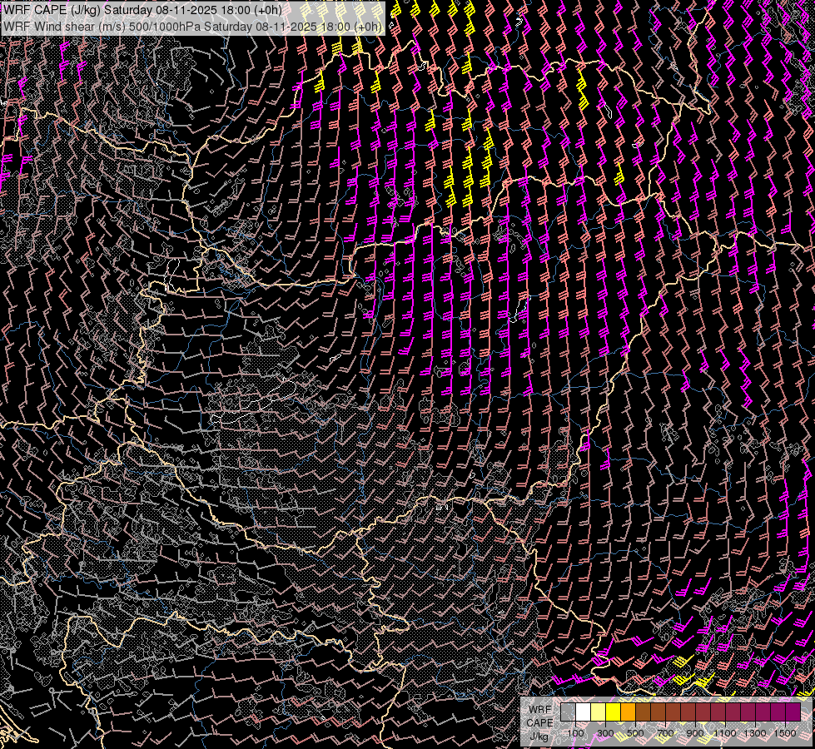Pick the bright yellow CAPE legend swatch

[613, 712]
